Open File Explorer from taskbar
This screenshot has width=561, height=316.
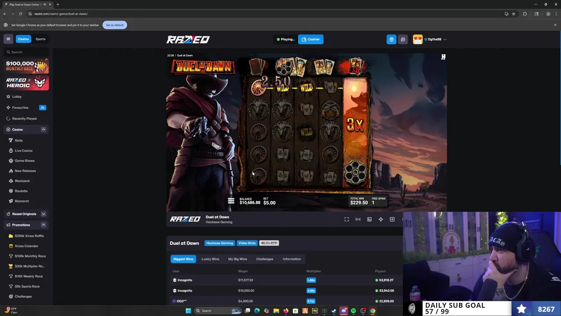(276, 311)
